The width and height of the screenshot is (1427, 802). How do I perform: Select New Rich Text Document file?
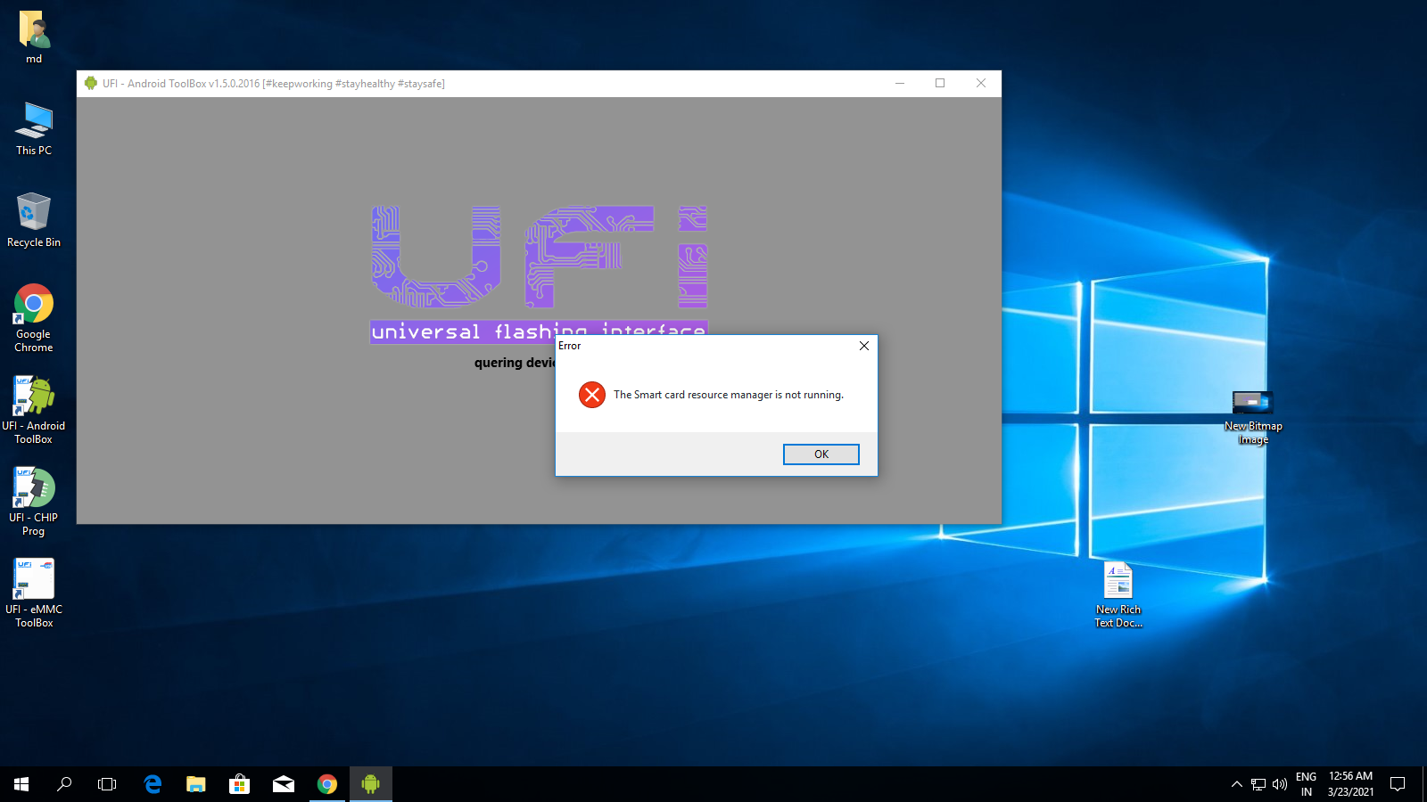tap(1118, 594)
